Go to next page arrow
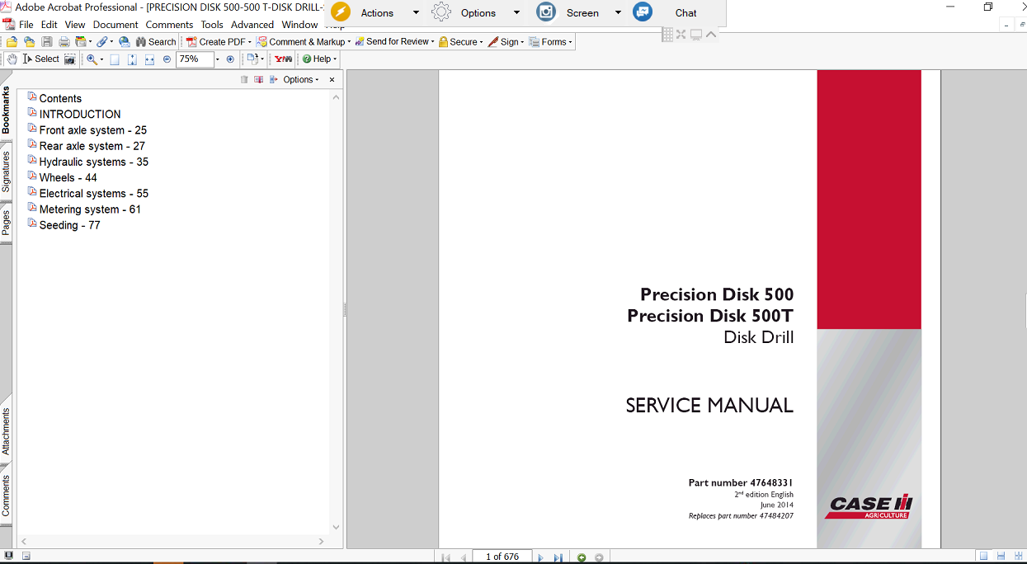The image size is (1027, 564). point(541,557)
